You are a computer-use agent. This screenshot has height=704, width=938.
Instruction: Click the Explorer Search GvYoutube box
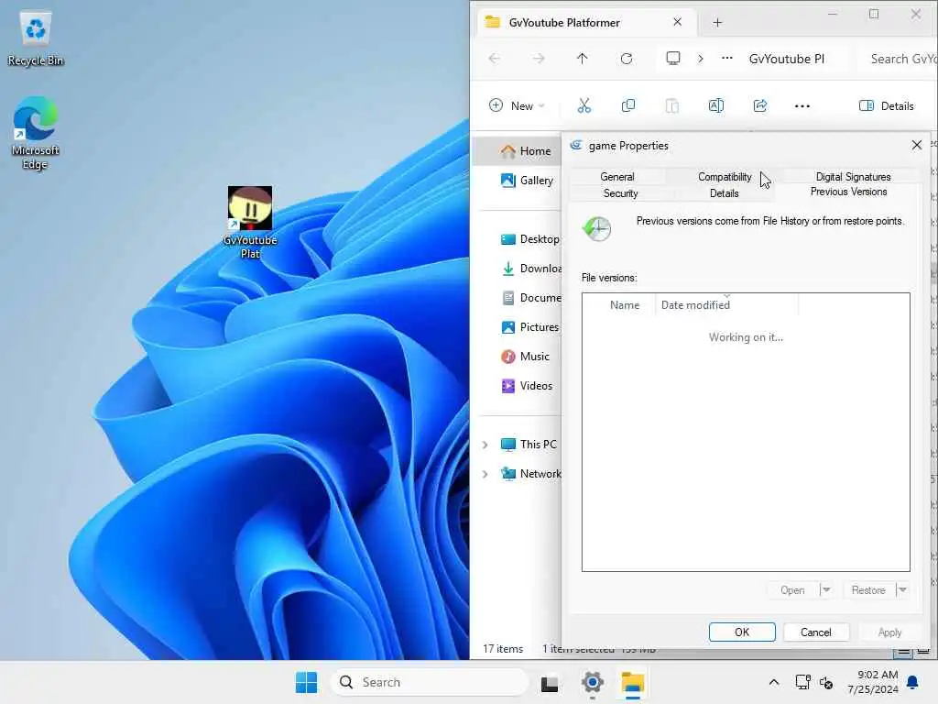pos(898,59)
